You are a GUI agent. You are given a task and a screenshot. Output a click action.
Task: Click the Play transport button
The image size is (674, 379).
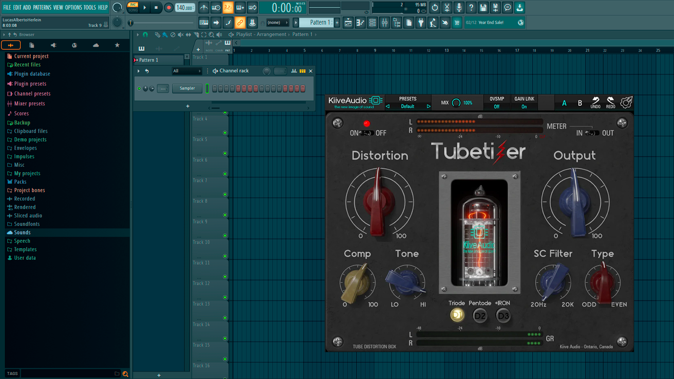[145, 7]
